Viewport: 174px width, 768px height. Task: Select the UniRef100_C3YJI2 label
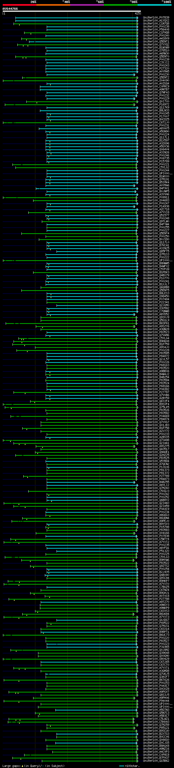pyautogui.click(x=156, y=63)
